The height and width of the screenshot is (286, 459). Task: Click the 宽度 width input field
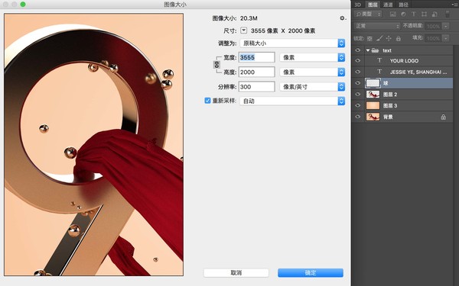point(257,57)
